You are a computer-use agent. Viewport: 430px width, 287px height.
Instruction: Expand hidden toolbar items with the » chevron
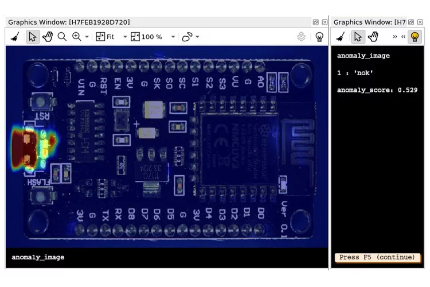(x=395, y=37)
